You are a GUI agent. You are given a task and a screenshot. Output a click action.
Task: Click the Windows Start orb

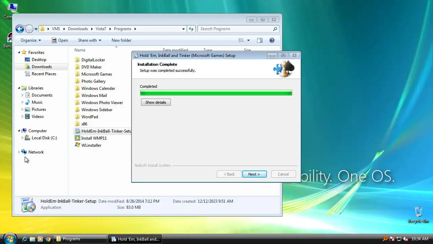click(x=9, y=238)
